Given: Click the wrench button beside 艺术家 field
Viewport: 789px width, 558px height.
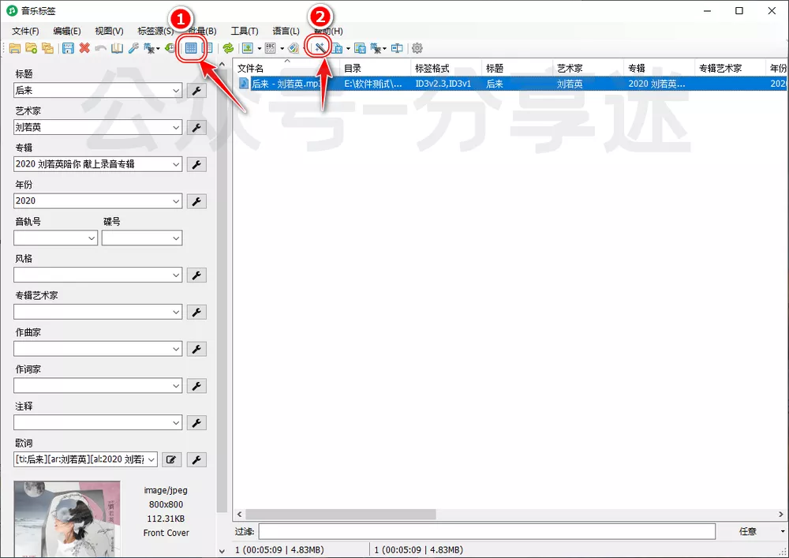Looking at the screenshot, I should click(x=196, y=127).
